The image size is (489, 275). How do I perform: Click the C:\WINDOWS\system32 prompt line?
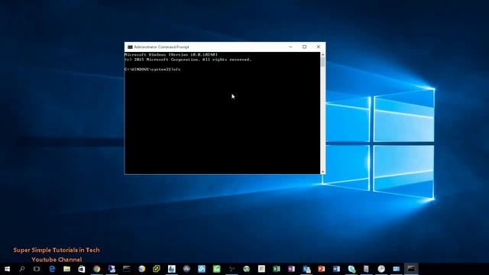pos(153,70)
